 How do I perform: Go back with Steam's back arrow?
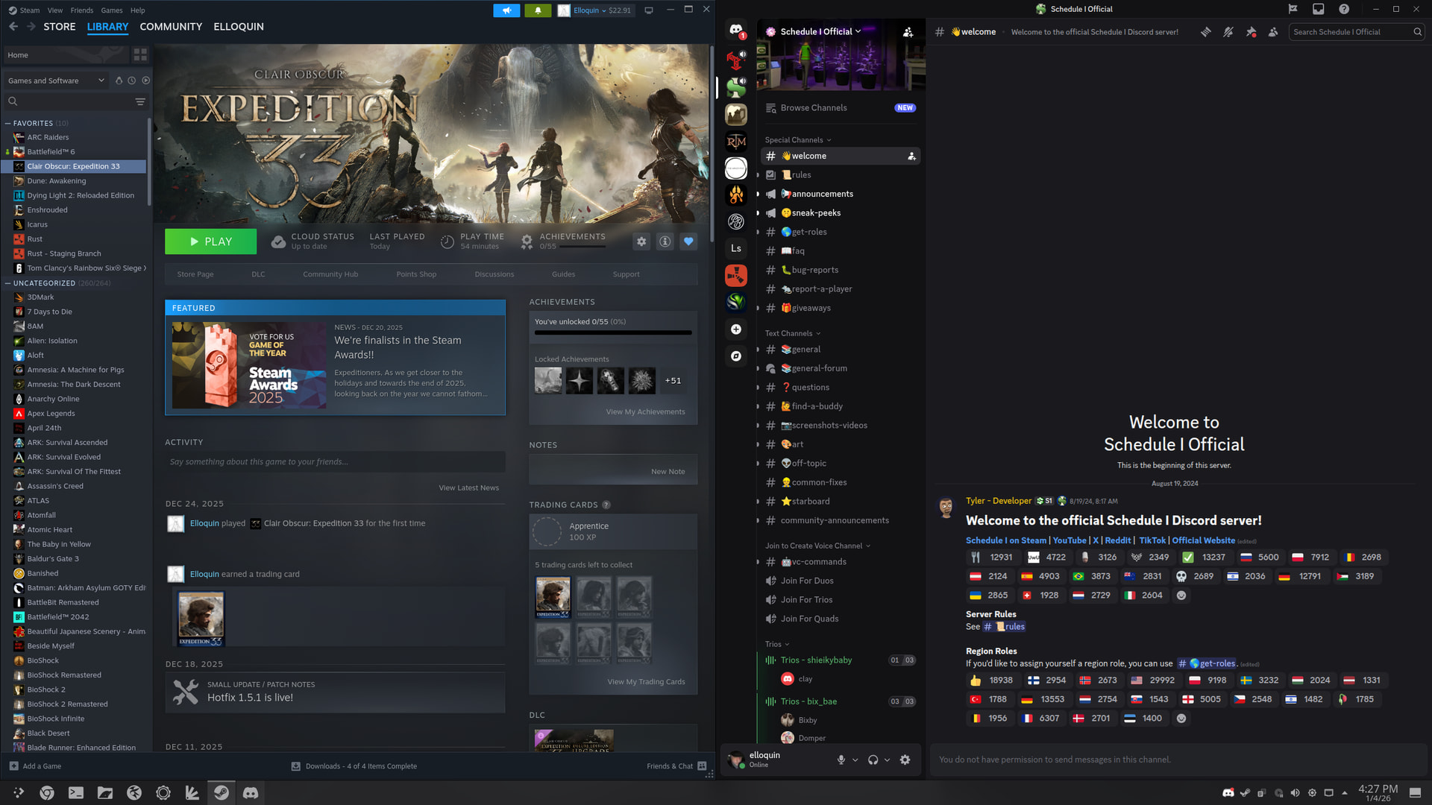tap(13, 27)
